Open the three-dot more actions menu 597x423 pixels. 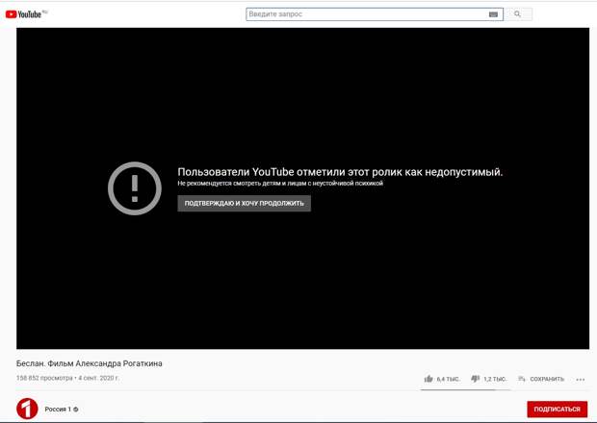pyautogui.click(x=580, y=379)
